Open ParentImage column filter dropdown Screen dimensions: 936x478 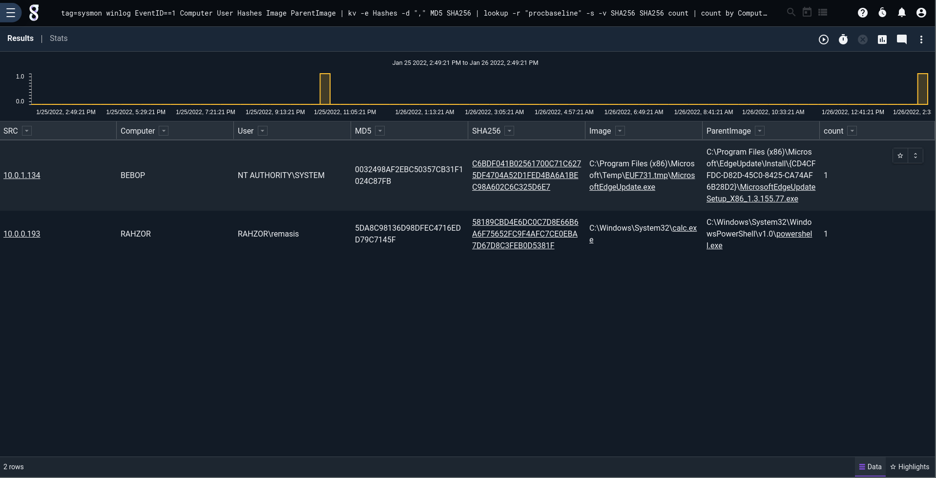coord(759,131)
